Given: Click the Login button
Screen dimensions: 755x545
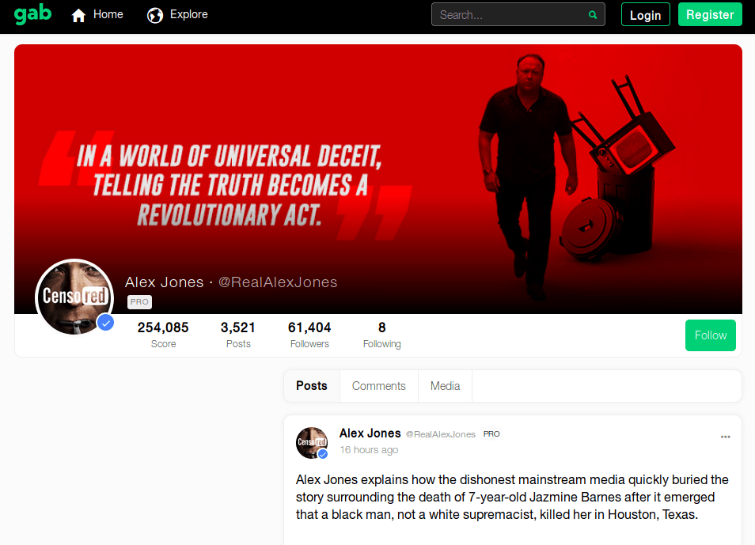Looking at the screenshot, I should [645, 15].
